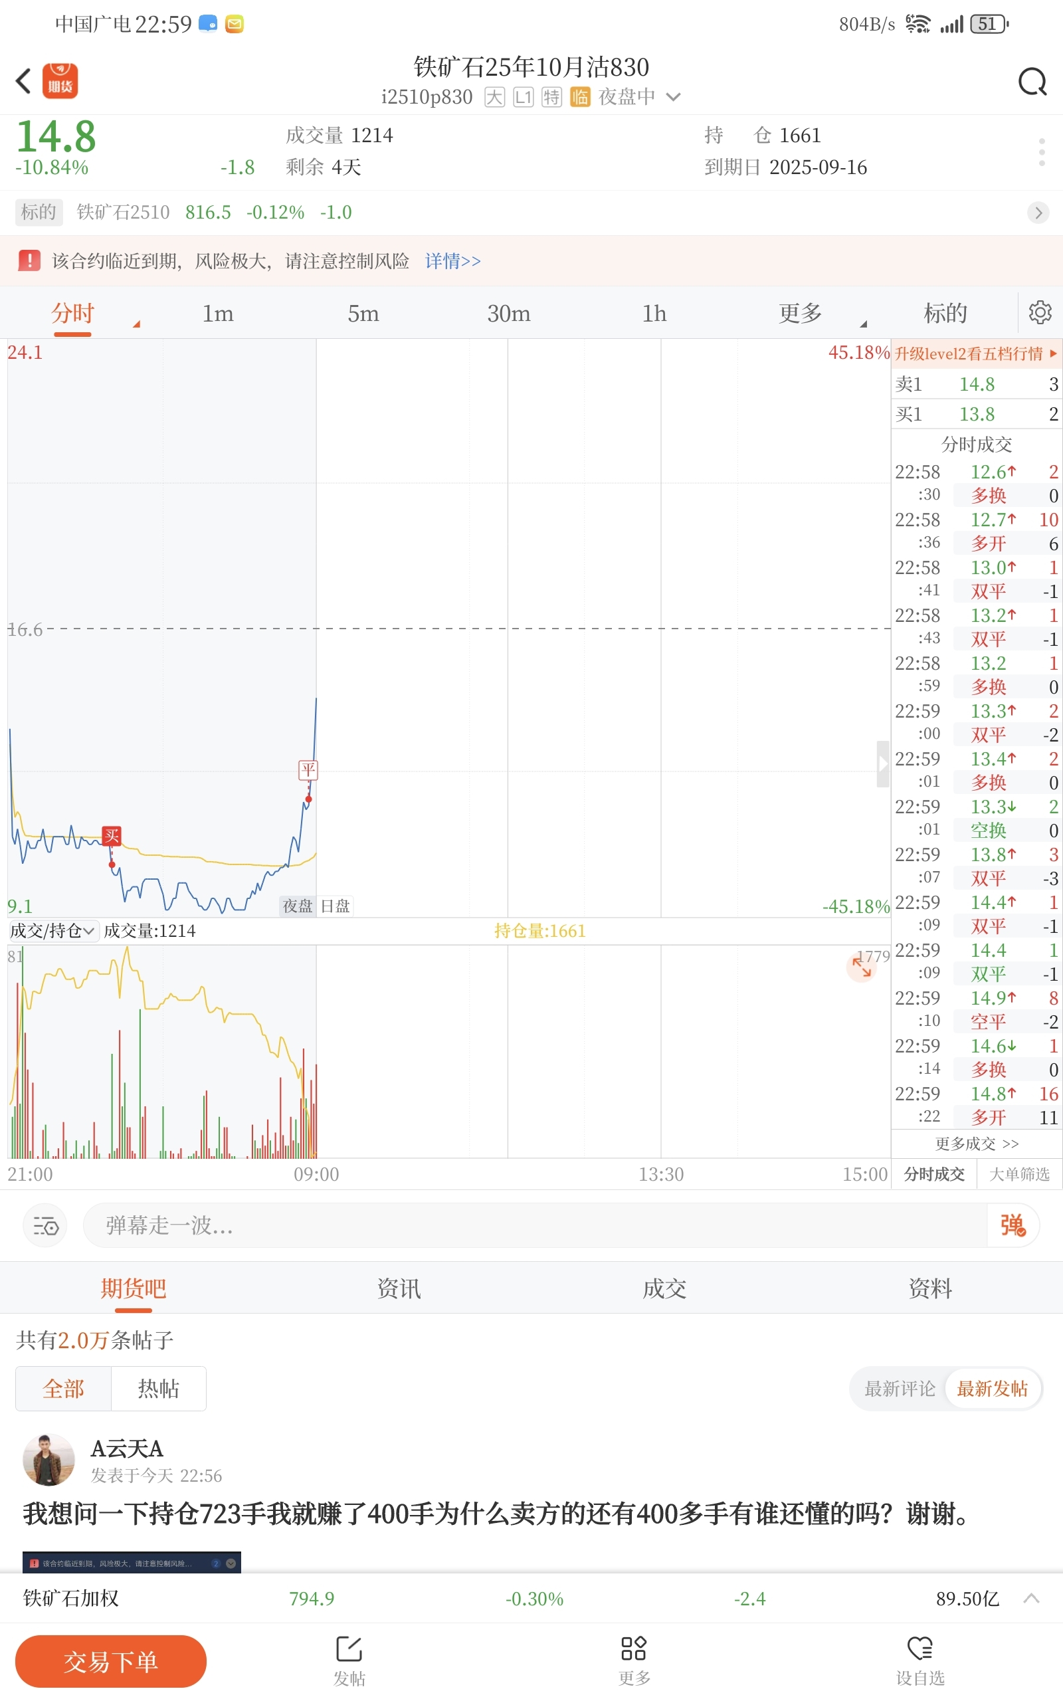Open danmaku settings list icon

pos(46,1225)
